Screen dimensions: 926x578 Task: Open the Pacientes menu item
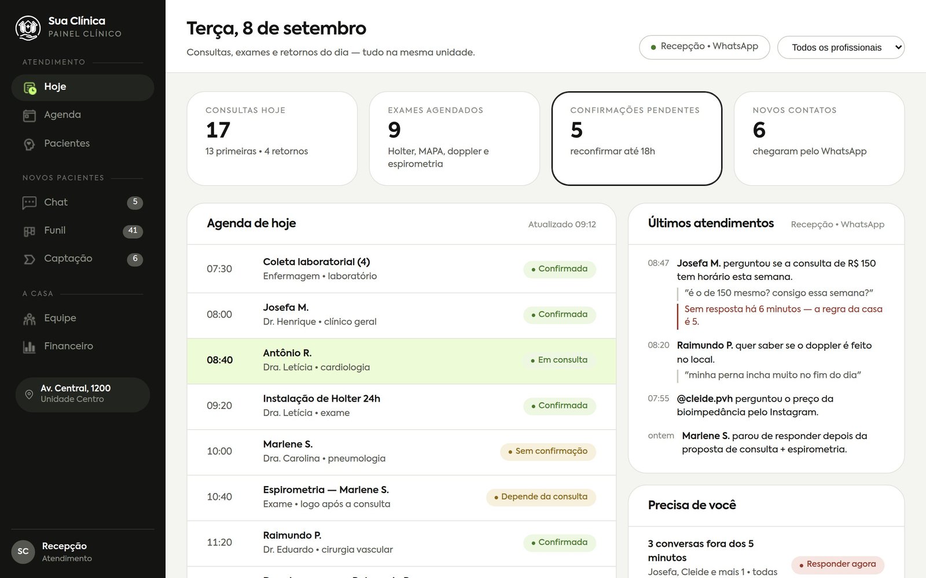83,143
